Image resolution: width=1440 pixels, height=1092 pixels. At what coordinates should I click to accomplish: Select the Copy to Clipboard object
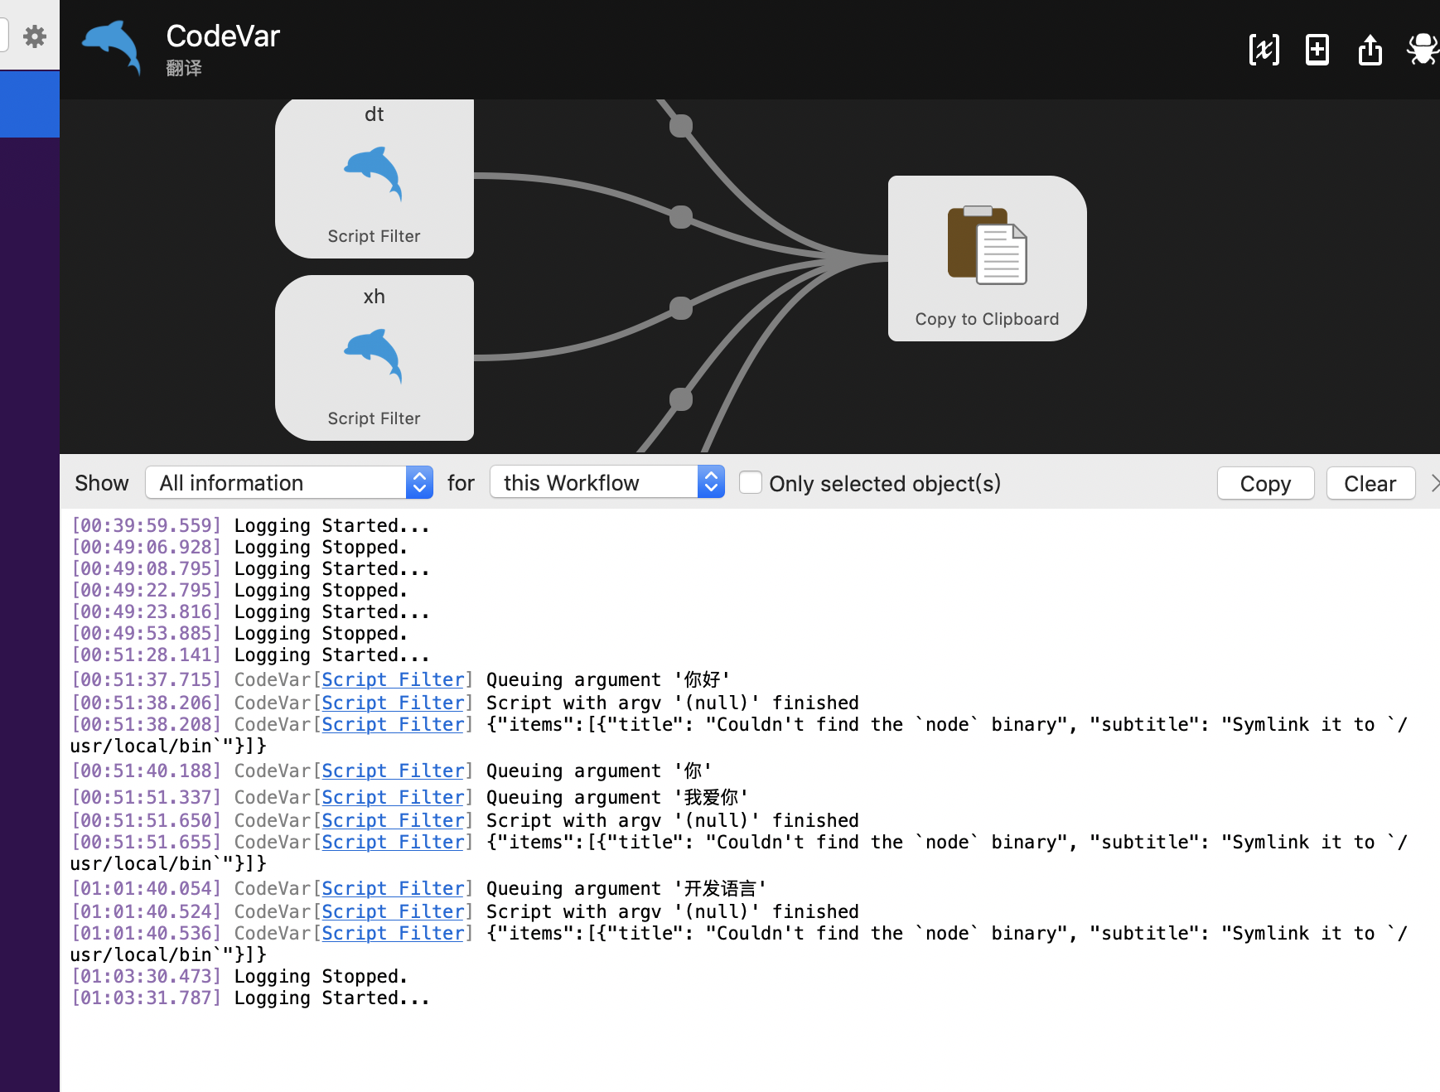[987, 259]
